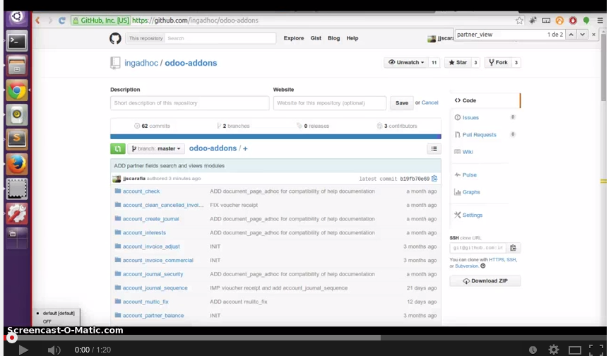Click Download ZIP button
This screenshot has width=611, height=356.
point(485,281)
